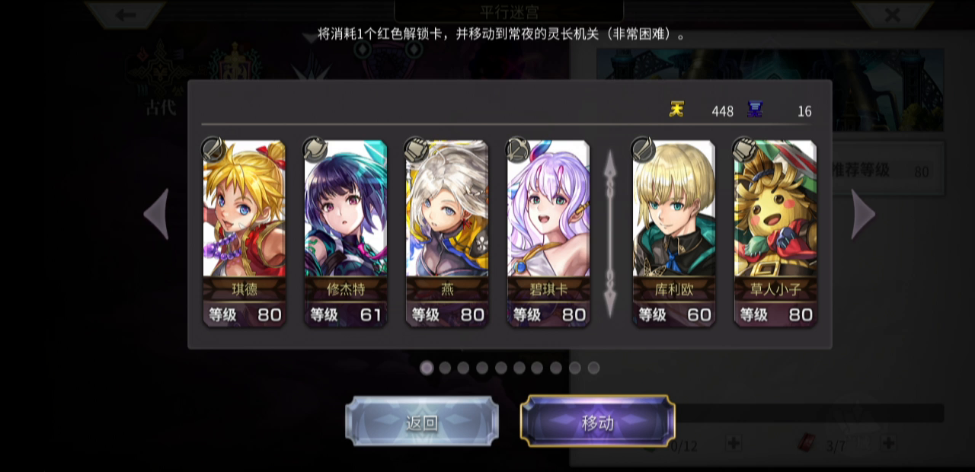Viewport: 975px width, 472px height.
Task: Click the weapon icon on 库利欧's card
Action: 644,149
